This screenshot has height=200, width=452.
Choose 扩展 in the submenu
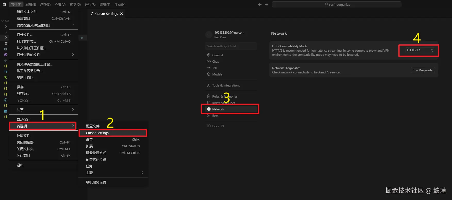(x=113, y=146)
